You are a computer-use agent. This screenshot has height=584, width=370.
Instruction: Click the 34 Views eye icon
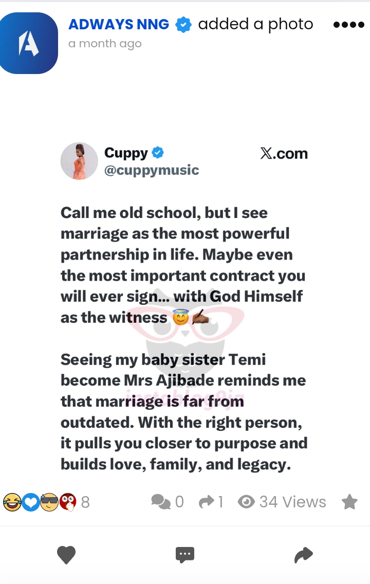pos(246,502)
